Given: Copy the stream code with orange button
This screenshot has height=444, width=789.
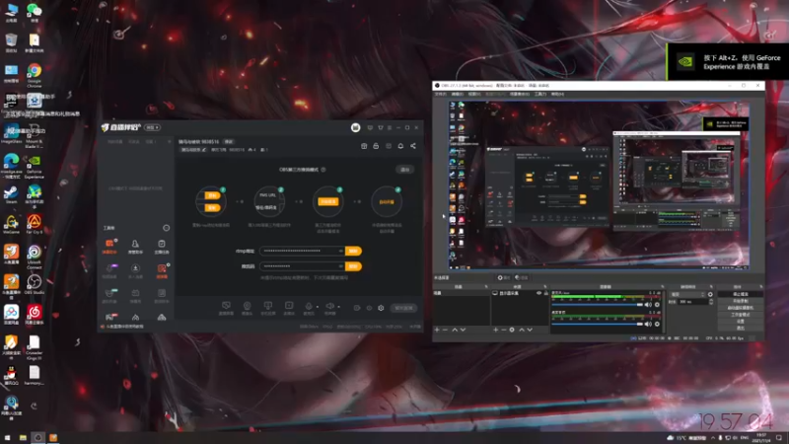Looking at the screenshot, I should tap(353, 266).
